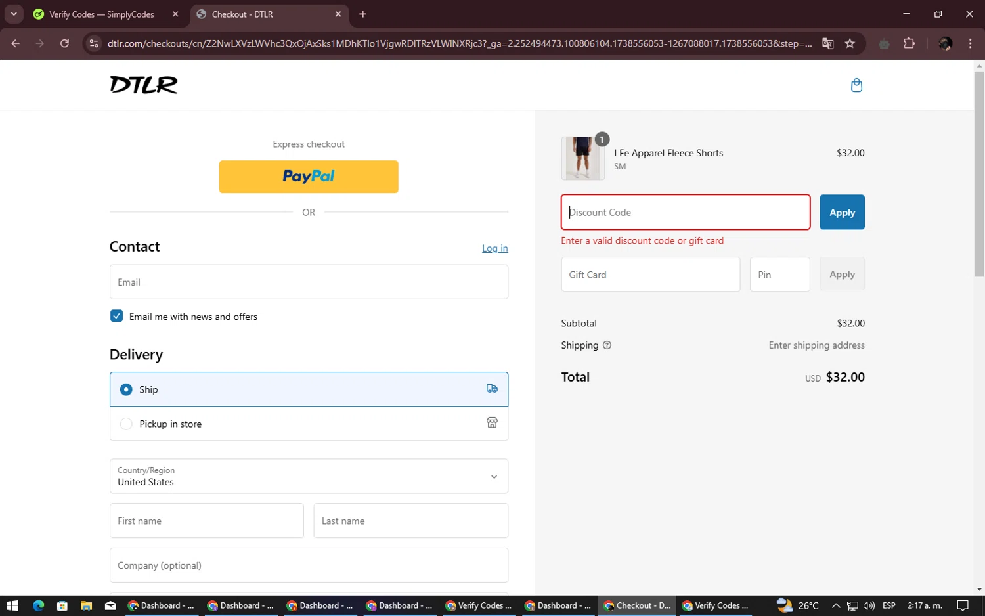The width and height of the screenshot is (985, 616).
Task: Click the First name field
Action: [207, 521]
